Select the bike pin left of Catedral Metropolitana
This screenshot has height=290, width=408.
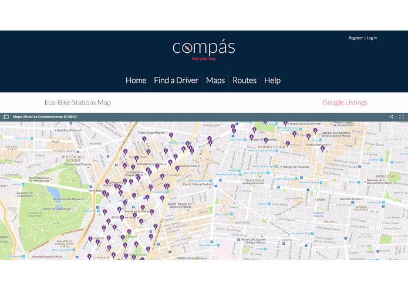click(x=315, y=131)
